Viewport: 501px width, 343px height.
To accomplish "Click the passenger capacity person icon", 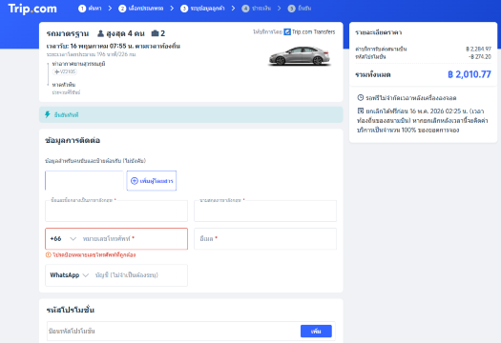I will click(x=100, y=33).
